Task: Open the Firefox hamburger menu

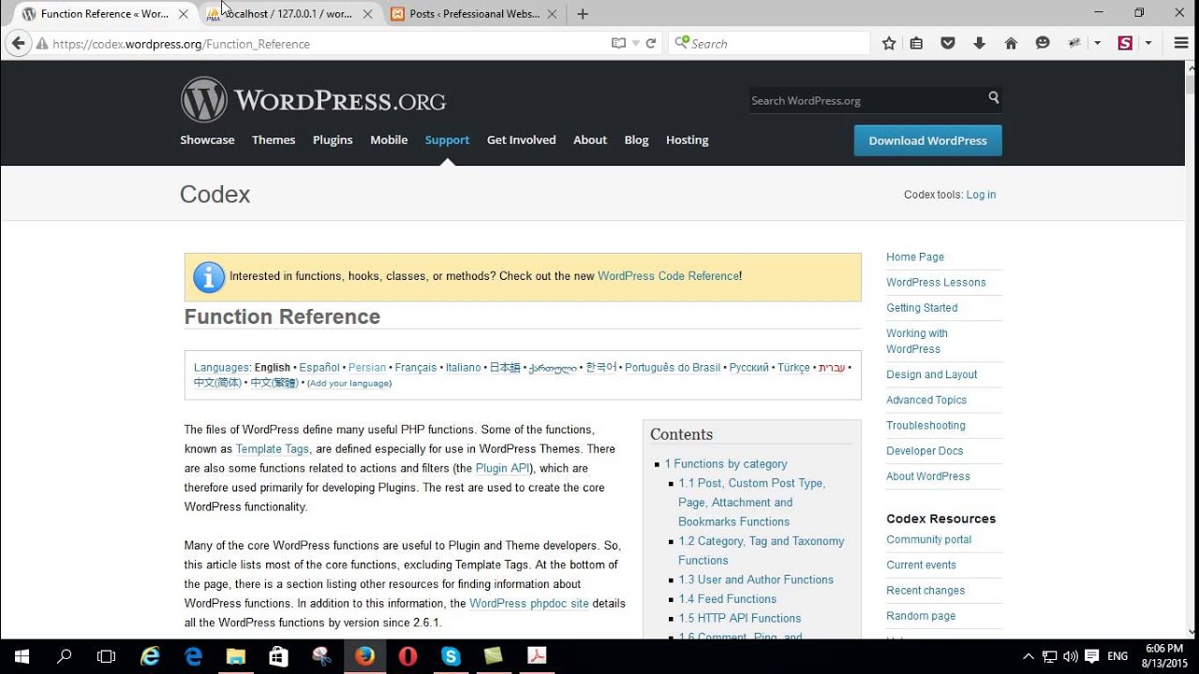Action: tap(1181, 43)
